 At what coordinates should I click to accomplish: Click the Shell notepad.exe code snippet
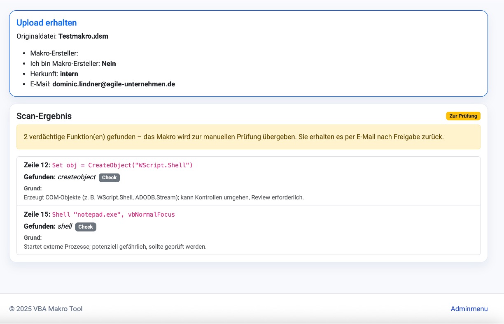(113, 215)
